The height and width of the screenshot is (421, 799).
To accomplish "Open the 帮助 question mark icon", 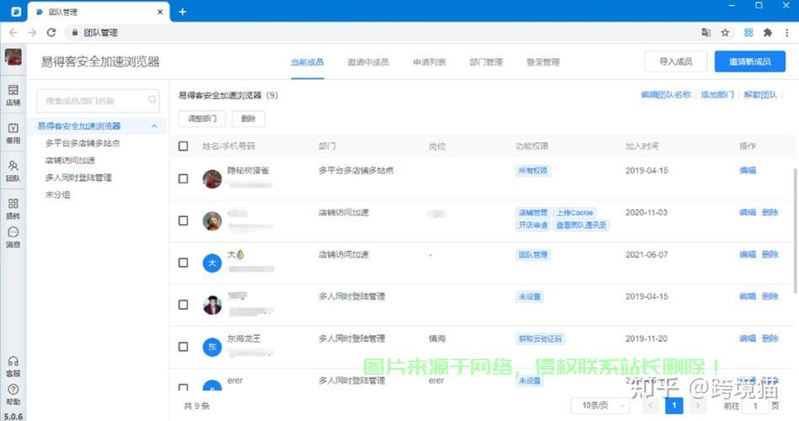I will [13, 394].
